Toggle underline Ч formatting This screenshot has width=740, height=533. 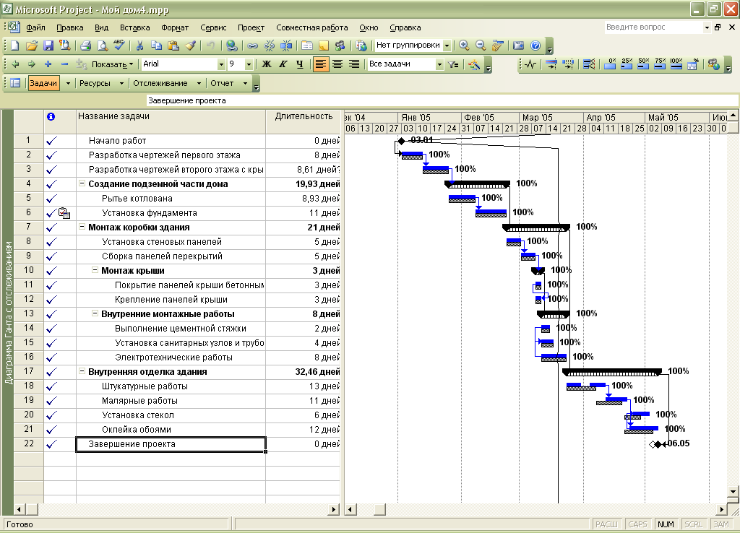pos(300,64)
